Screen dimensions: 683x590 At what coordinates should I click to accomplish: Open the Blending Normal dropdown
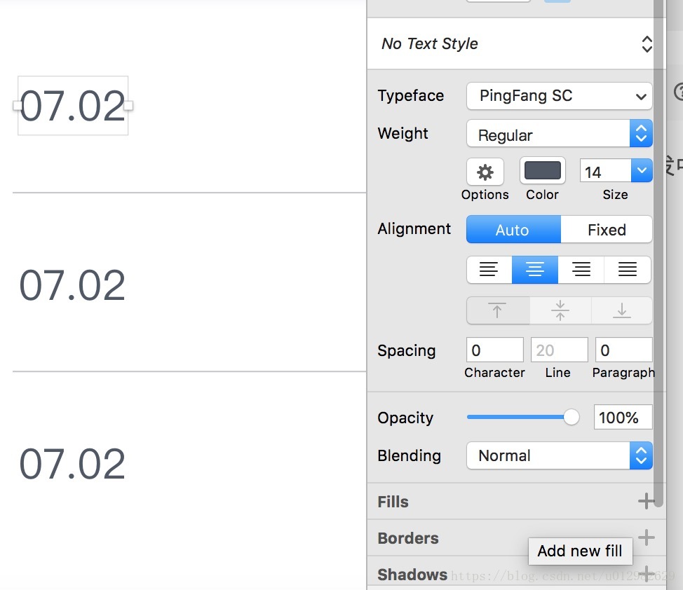pyautogui.click(x=560, y=455)
